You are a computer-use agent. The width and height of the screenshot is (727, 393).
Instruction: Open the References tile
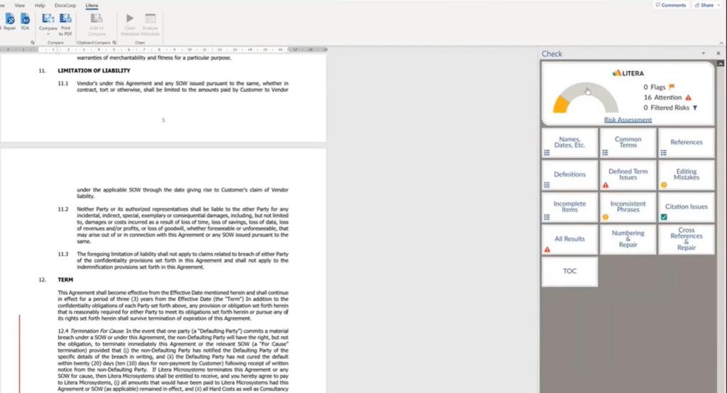pyautogui.click(x=687, y=143)
